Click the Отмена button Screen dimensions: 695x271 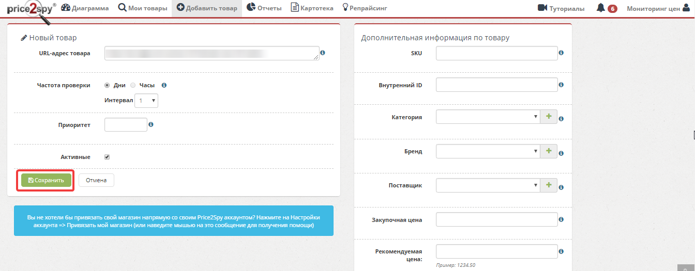click(x=96, y=180)
